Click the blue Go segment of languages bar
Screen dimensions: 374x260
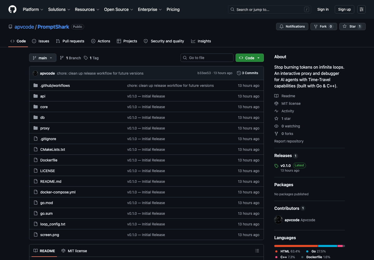pyautogui.click(x=328, y=246)
